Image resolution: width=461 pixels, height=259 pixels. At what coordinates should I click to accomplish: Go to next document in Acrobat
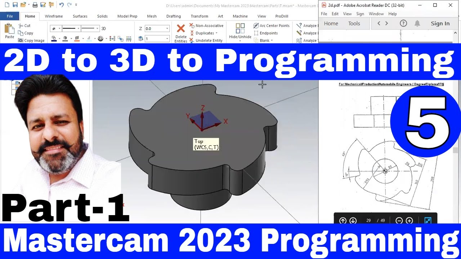pos(386,23)
